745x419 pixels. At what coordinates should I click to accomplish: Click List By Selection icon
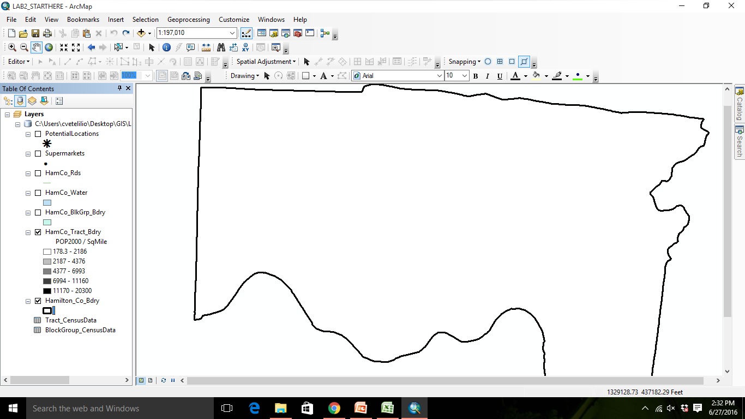[x=44, y=101]
